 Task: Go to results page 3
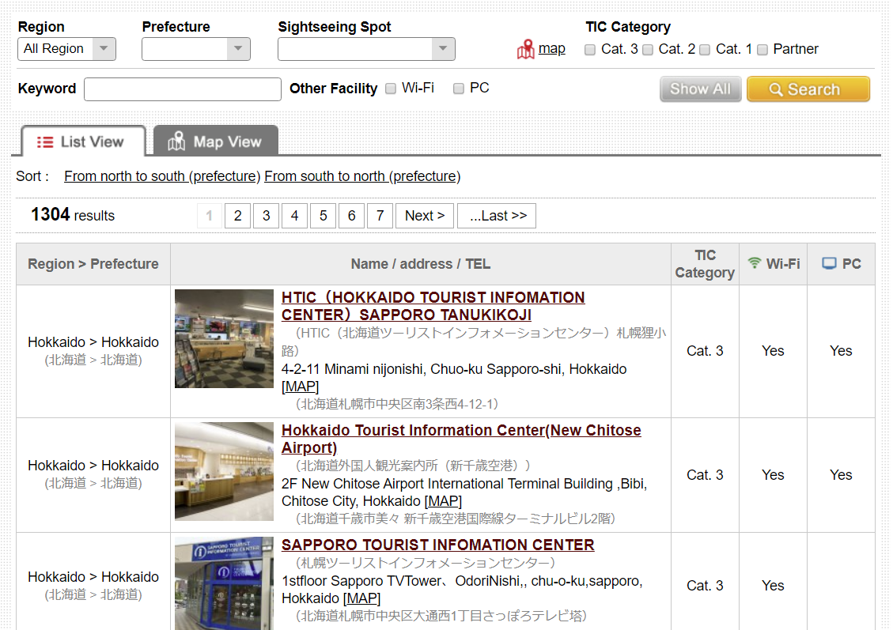(x=266, y=216)
